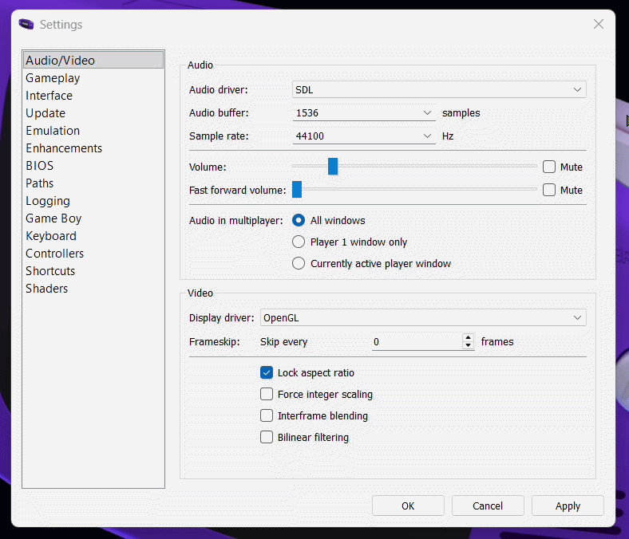Decrease frameskip with the down arrow
The image size is (629, 539).
point(468,346)
